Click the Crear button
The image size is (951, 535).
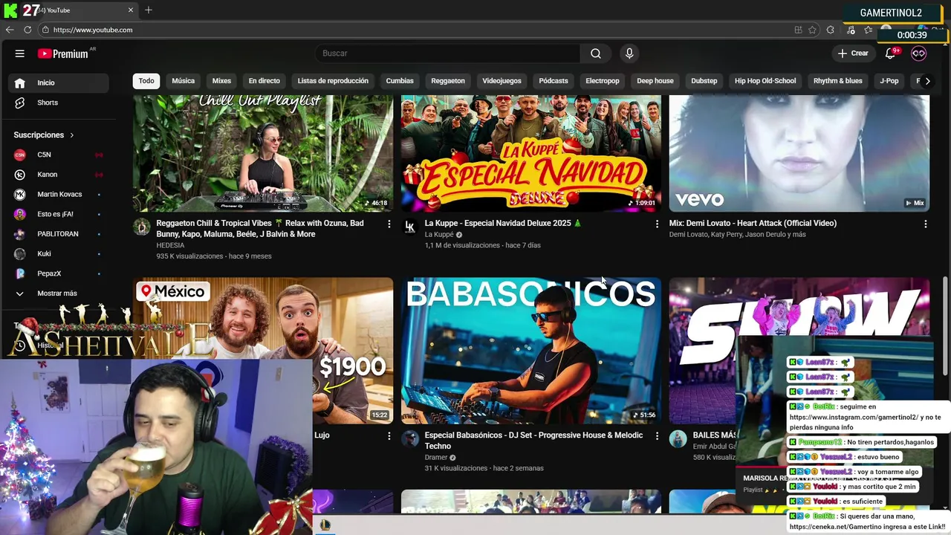(x=853, y=53)
